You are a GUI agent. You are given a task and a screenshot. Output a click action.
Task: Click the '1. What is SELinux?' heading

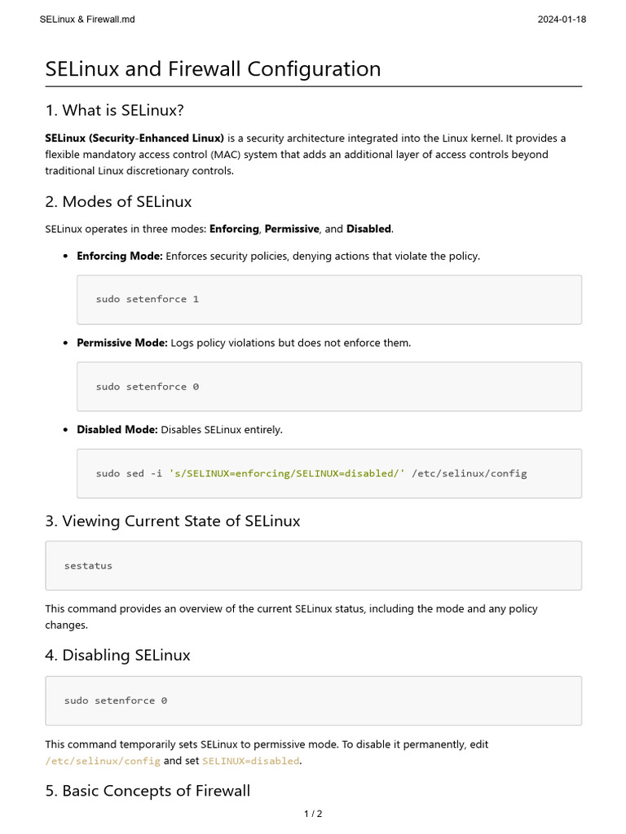[120, 110]
